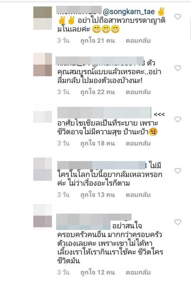Viewport: 191px width, 286px height.
Task: Reply to the comment with 22 likes
Action: pyautogui.click(x=138, y=92)
